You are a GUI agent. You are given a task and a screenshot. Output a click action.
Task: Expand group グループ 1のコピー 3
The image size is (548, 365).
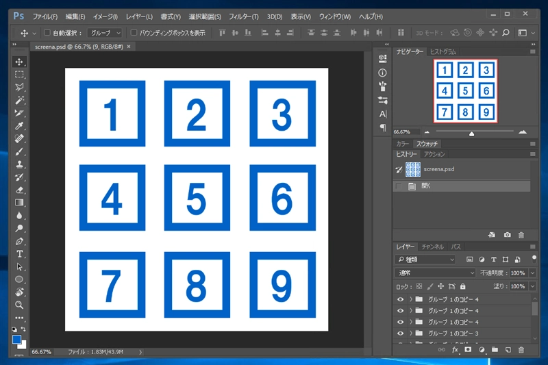pyautogui.click(x=411, y=333)
